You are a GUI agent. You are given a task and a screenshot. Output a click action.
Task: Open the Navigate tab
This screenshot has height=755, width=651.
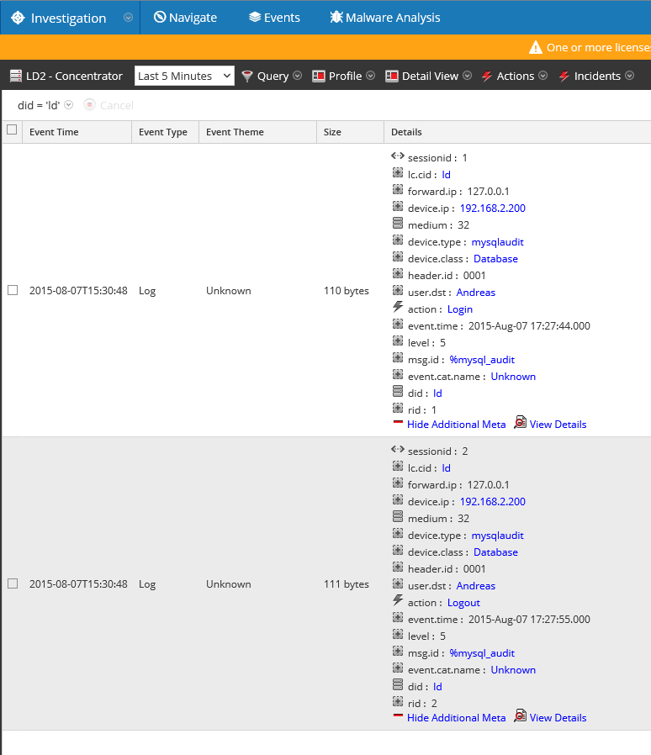click(185, 18)
